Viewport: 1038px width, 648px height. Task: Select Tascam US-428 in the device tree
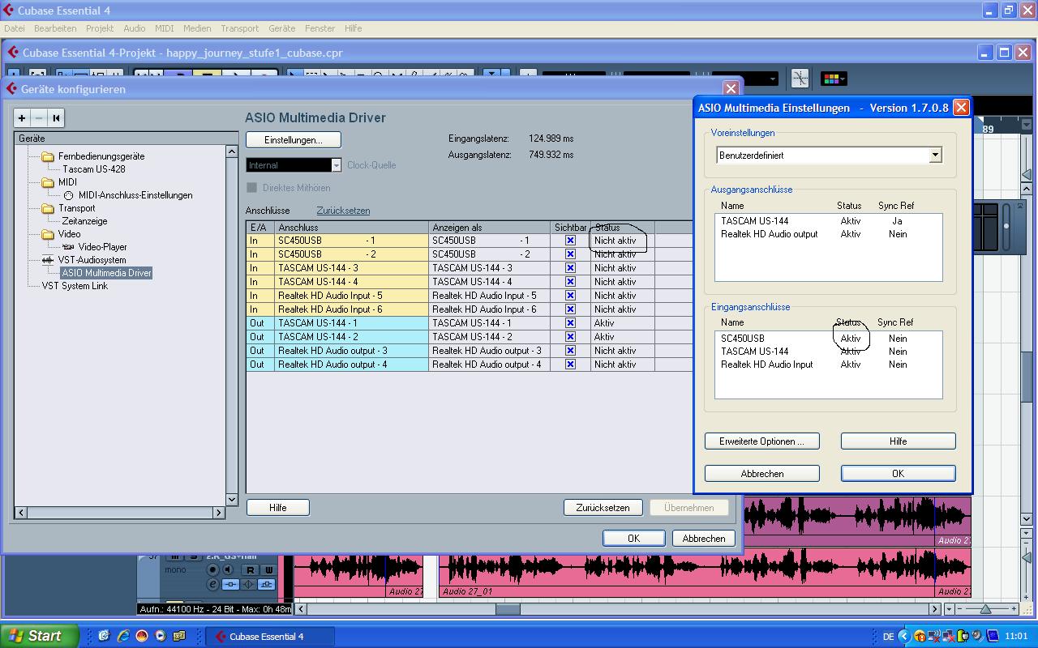[x=93, y=169]
